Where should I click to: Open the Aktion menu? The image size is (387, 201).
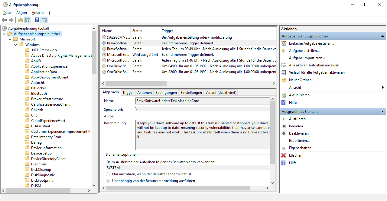21,13
